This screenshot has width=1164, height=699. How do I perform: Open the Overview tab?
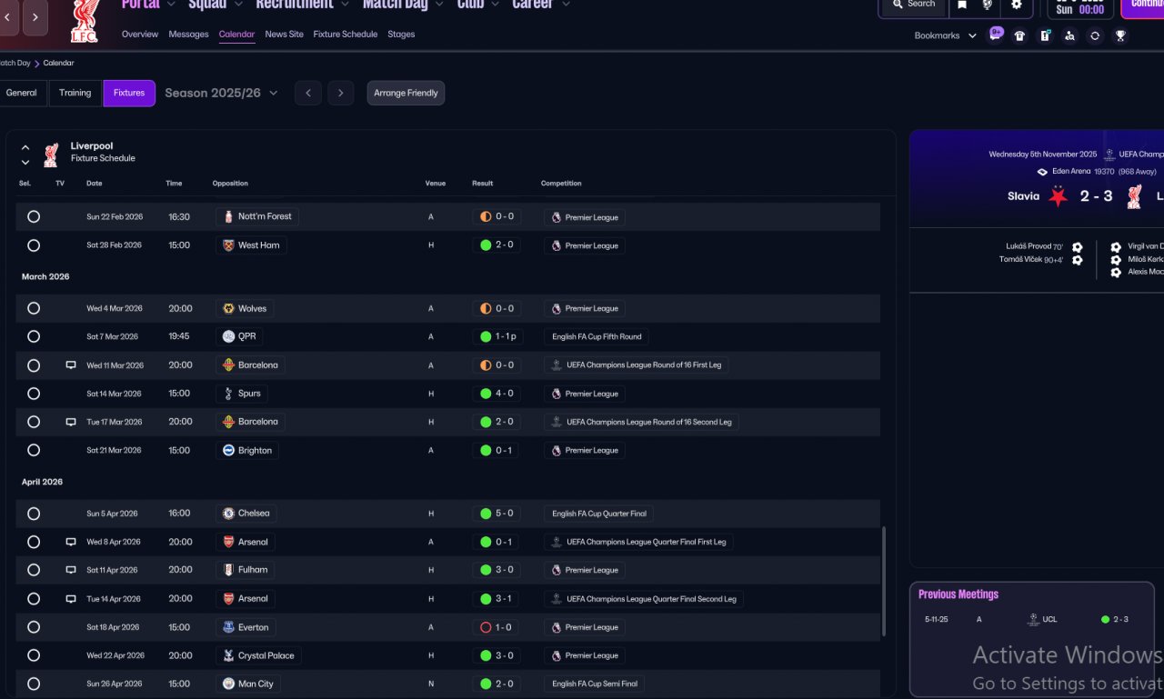pyautogui.click(x=140, y=35)
